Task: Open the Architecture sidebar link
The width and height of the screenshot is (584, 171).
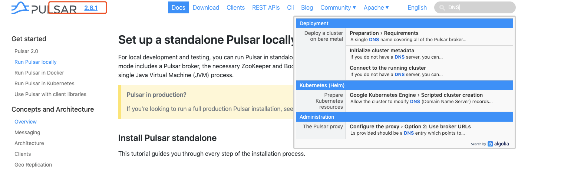Action: [x=29, y=143]
